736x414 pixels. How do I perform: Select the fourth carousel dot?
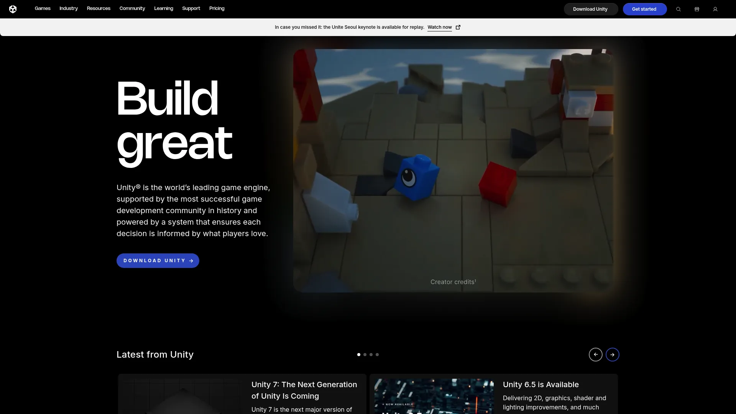pyautogui.click(x=377, y=355)
